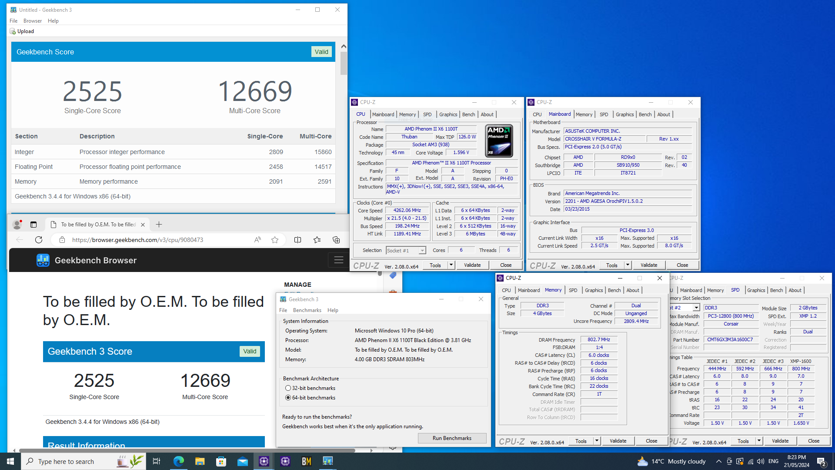Open Browser menu in Geekbench window

[x=33, y=21]
